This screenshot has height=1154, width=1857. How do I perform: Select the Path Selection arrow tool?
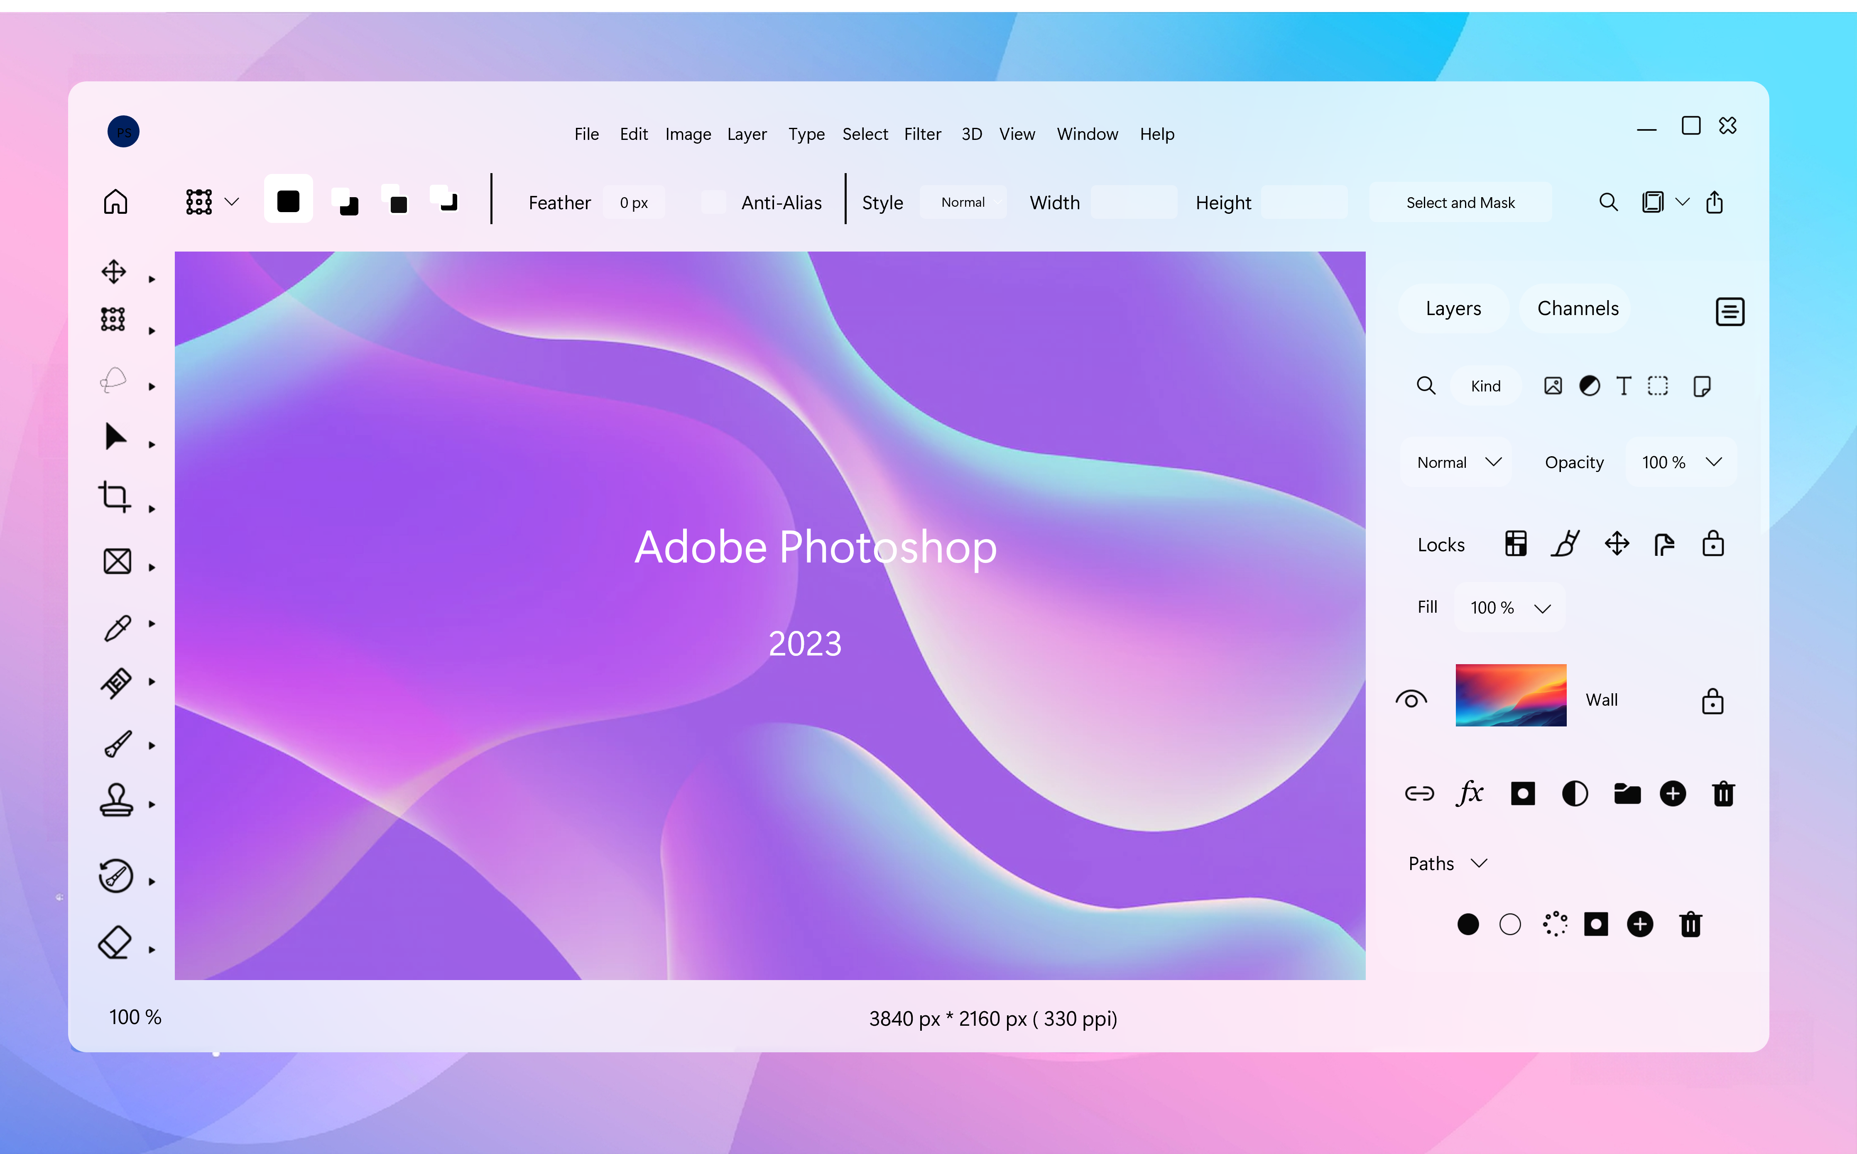(x=115, y=436)
